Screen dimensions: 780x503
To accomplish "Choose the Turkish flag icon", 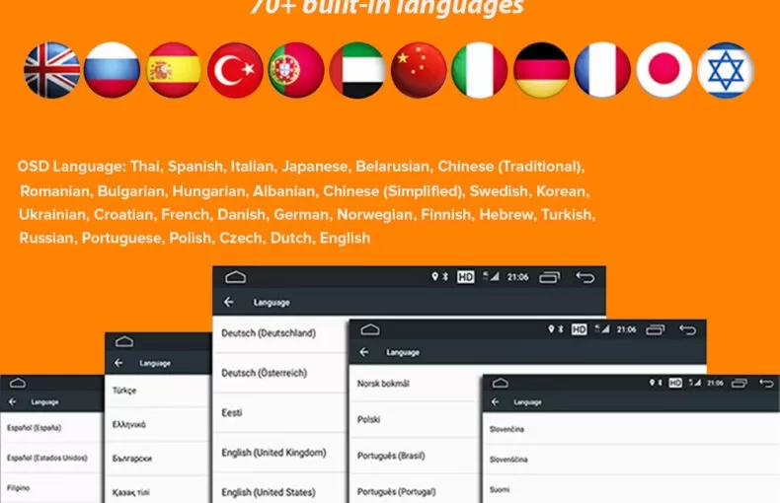I will [235, 70].
